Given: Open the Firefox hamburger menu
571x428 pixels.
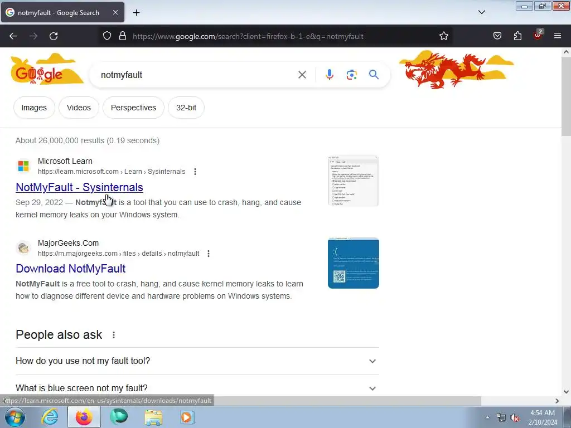Looking at the screenshot, I should point(558,36).
